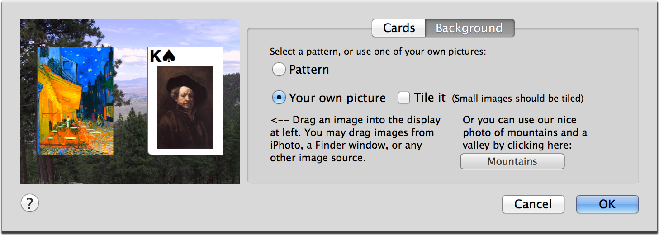Switch to the Cards tab
Screen dimensions: 659x235
pyautogui.click(x=398, y=28)
